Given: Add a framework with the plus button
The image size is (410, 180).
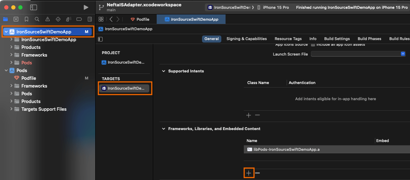Looking at the screenshot, I should [x=249, y=173].
